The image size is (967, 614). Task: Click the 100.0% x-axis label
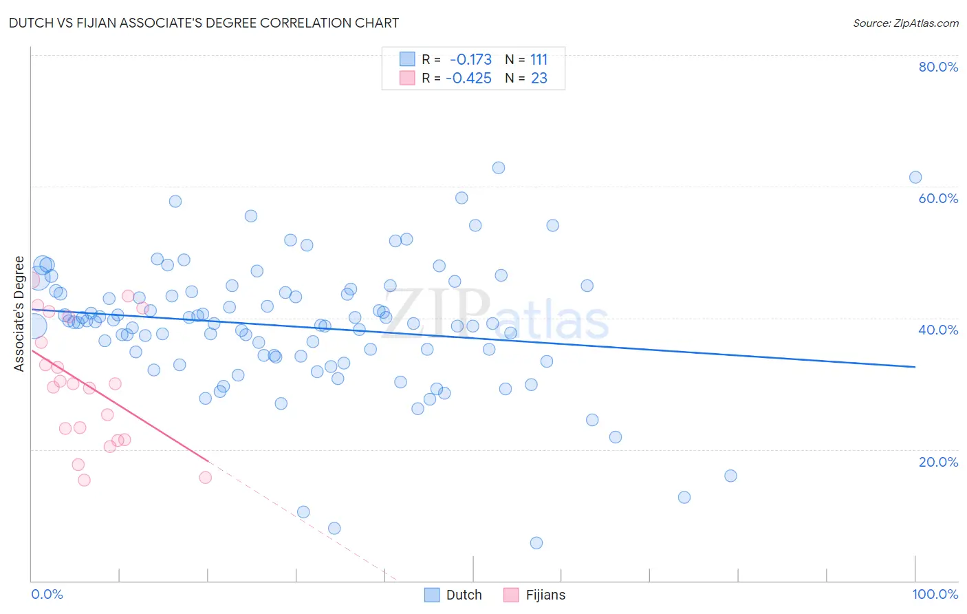point(935,594)
